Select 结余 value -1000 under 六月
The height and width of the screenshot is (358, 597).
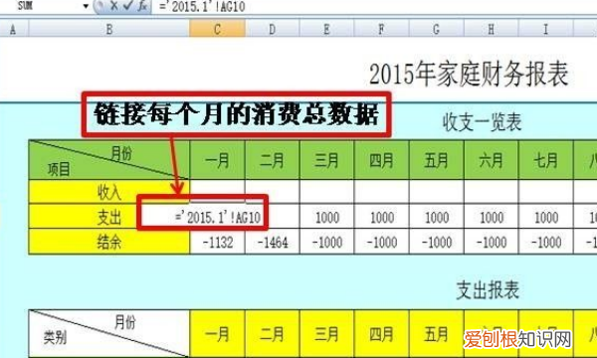(x=492, y=242)
